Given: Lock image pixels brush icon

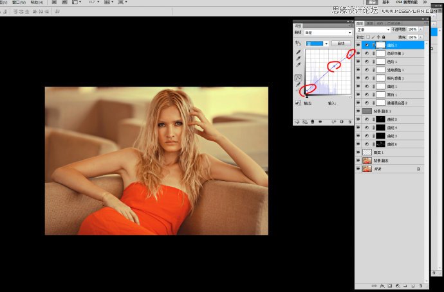Looking at the screenshot, I should (373, 37).
